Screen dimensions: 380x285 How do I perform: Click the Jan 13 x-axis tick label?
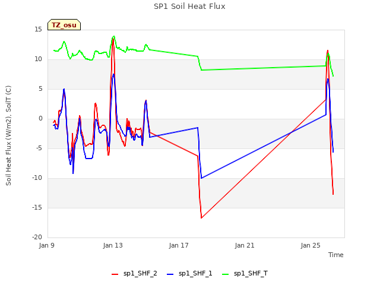click(x=113, y=245)
